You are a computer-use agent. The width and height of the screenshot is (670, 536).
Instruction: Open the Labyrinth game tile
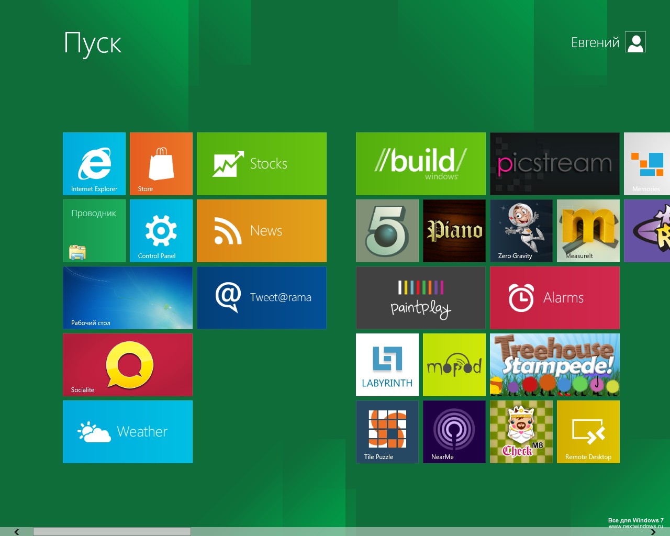tap(387, 365)
